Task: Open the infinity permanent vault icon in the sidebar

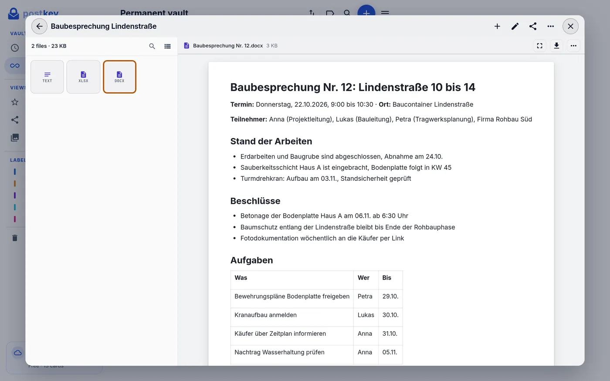Action: point(15,66)
